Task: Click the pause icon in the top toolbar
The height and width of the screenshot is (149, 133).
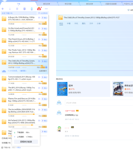Action: pos(17,9)
